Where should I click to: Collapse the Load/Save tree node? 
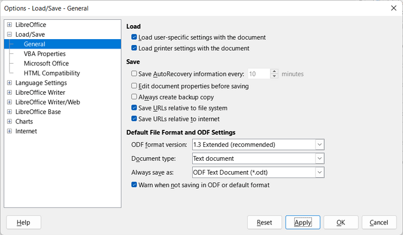click(9, 34)
